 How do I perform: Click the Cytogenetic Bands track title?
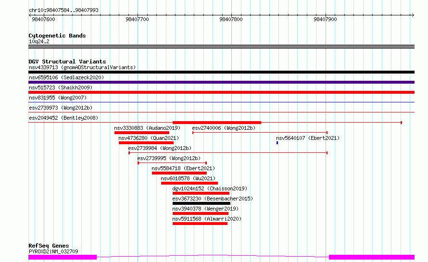(57, 36)
